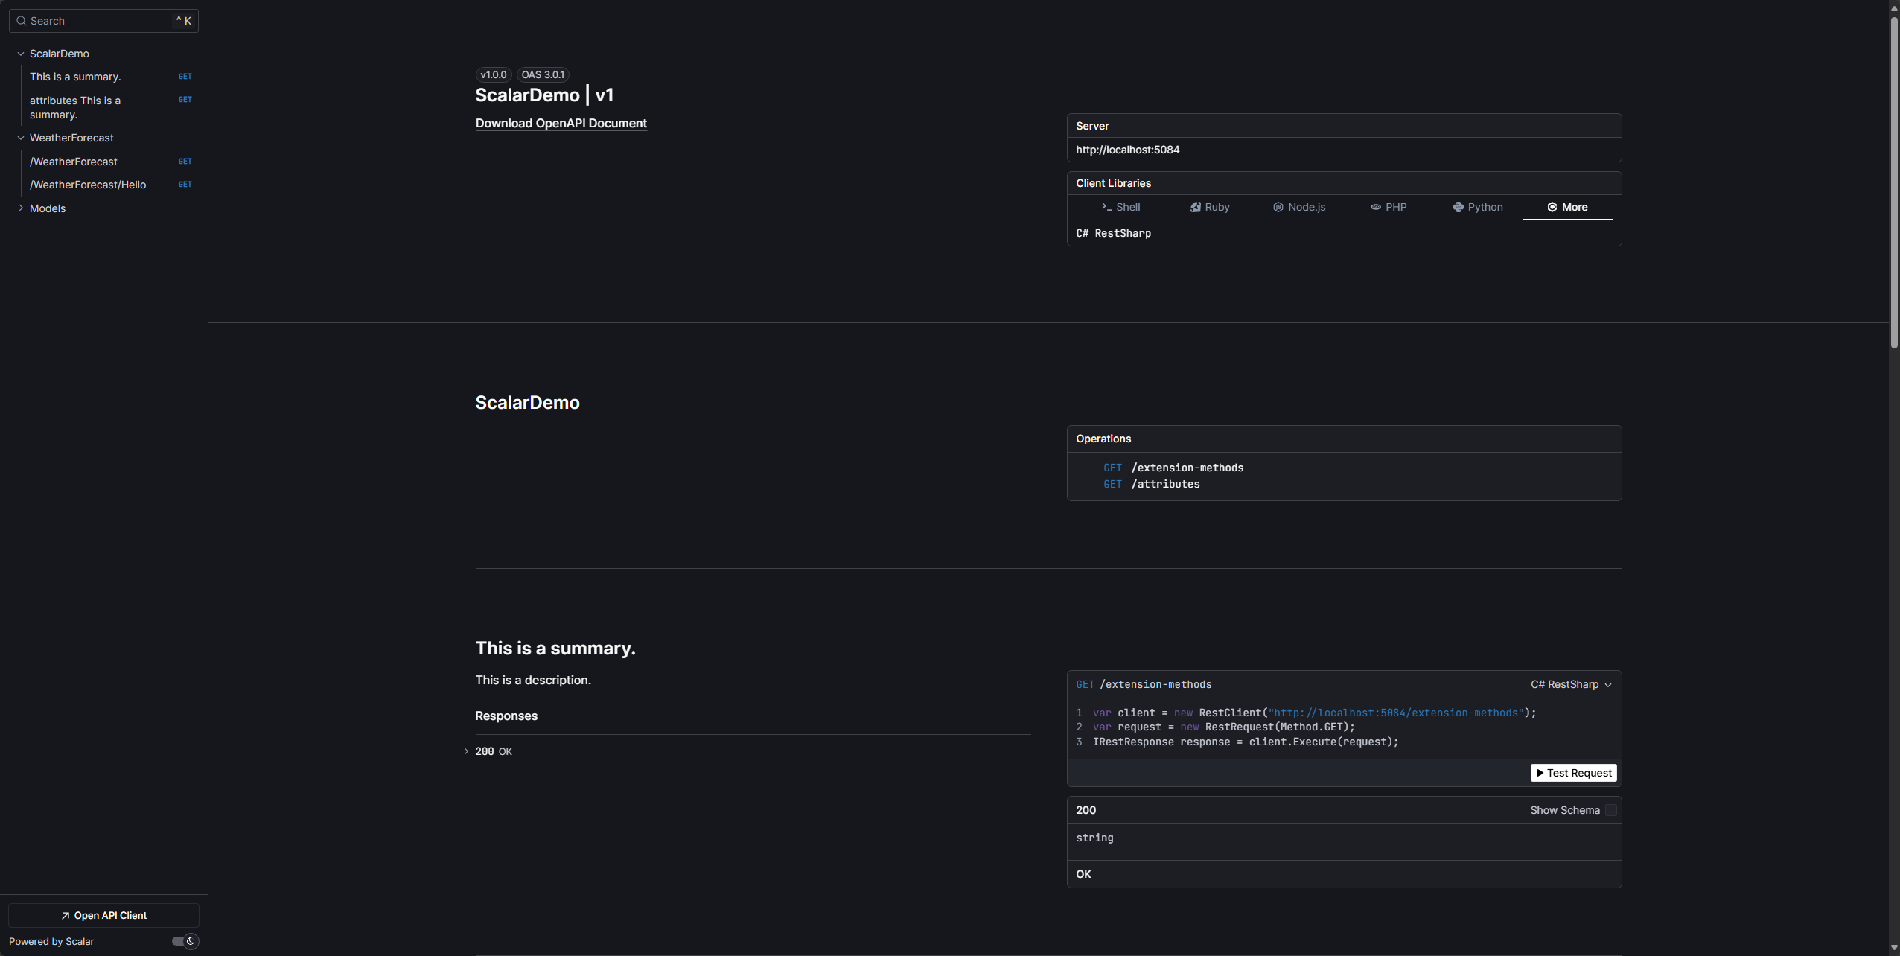Click the search magnifier icon in sidebar
Screen dimensions: 1900x956
coord(21,21)
